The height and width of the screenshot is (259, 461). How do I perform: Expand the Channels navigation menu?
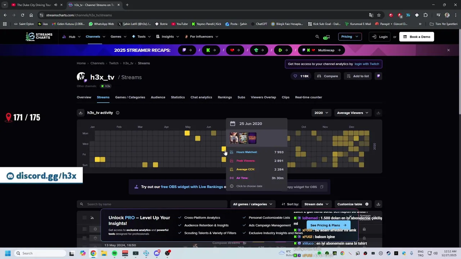pyautogui.click(x=95, y=37)
